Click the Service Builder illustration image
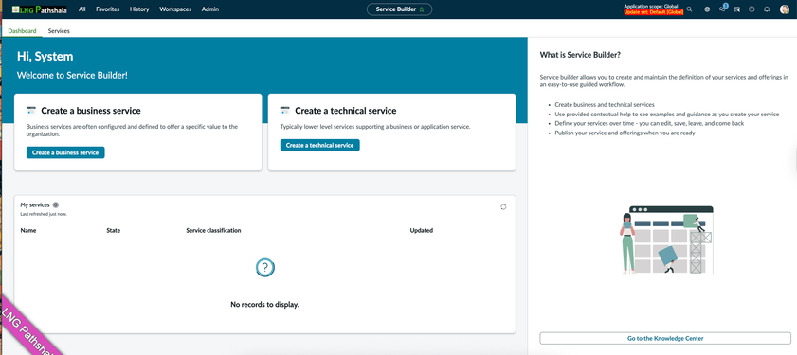The image size is (797, 355). tap(666, 240)
